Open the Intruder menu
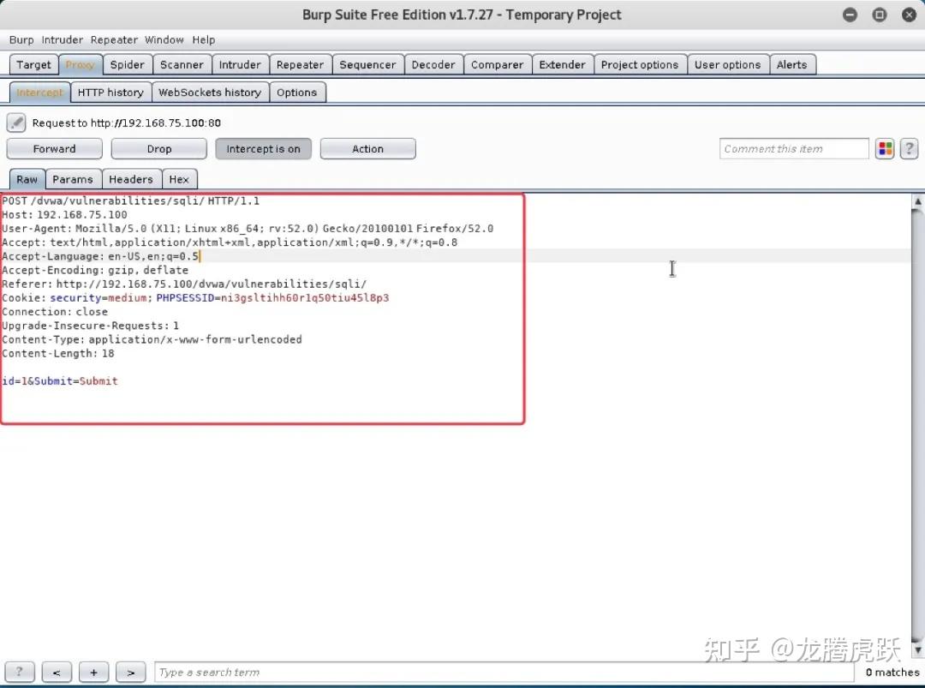Screen dimensions: 925x688 point(62,39)
